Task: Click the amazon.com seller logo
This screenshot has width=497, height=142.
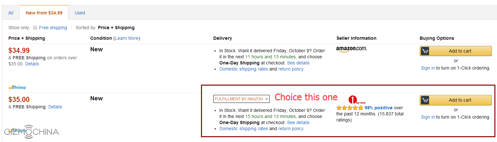Action: (x=351, y=49)
